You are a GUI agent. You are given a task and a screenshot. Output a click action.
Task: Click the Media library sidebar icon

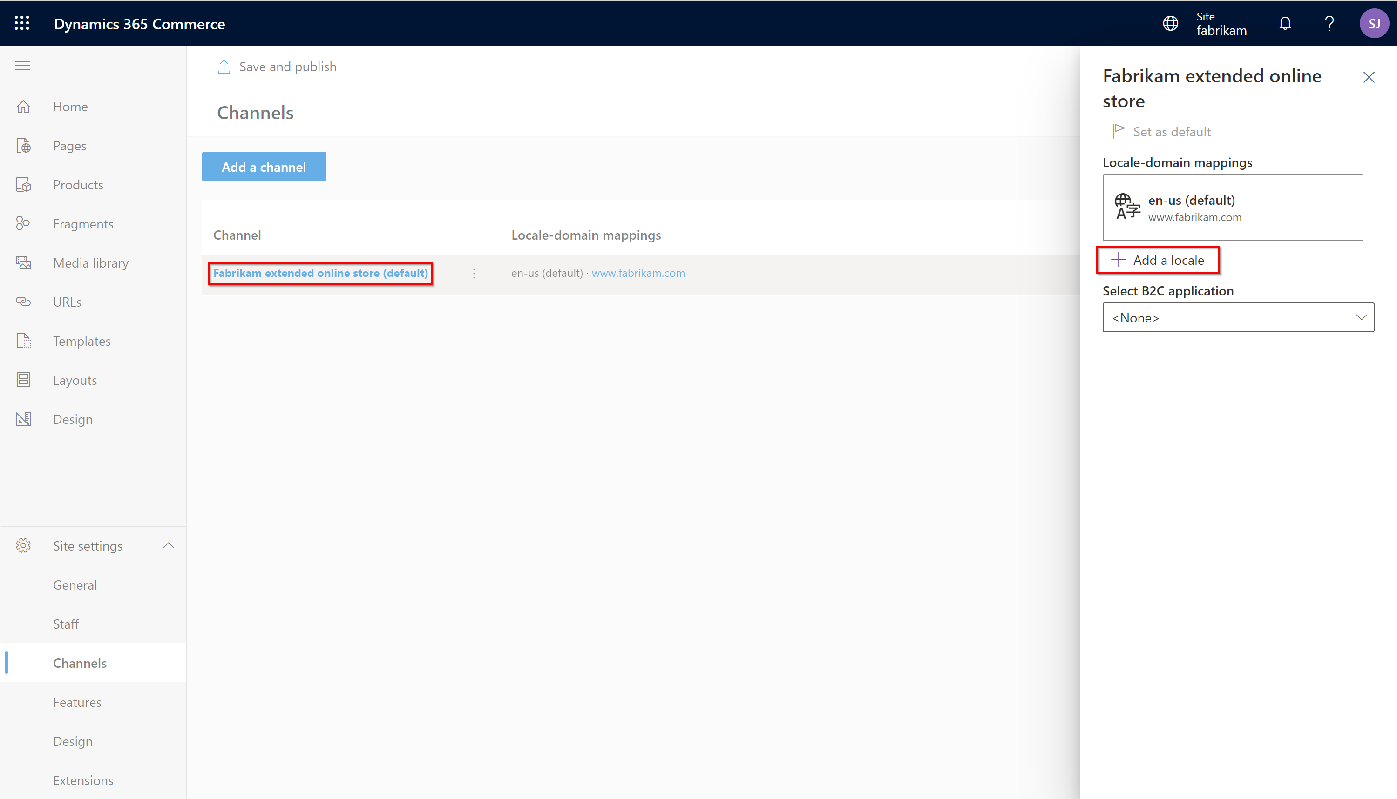click(x=24, y=262)
